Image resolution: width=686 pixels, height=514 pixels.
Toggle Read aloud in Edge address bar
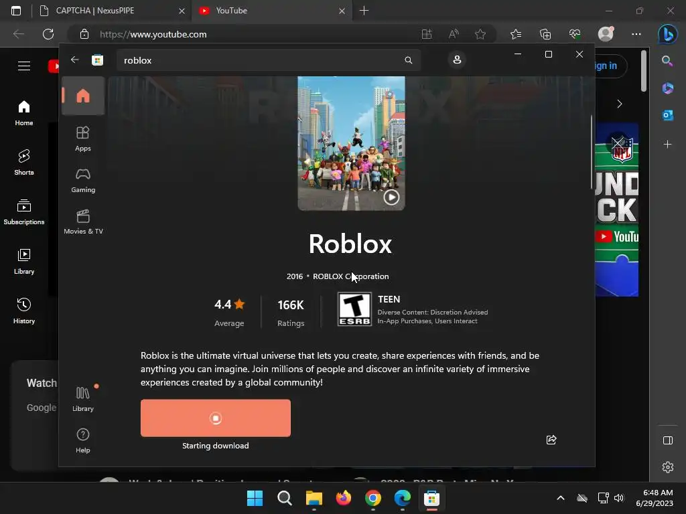click(x=454, y=34)
